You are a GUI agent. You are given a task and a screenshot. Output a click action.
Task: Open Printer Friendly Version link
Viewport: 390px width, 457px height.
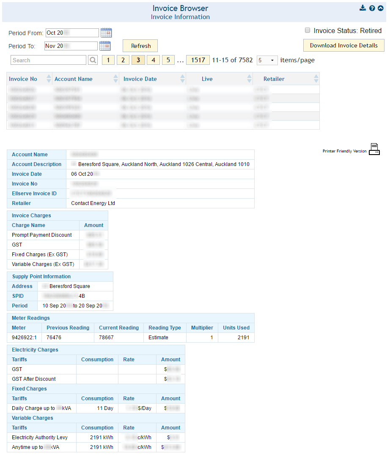click(344, 151)
